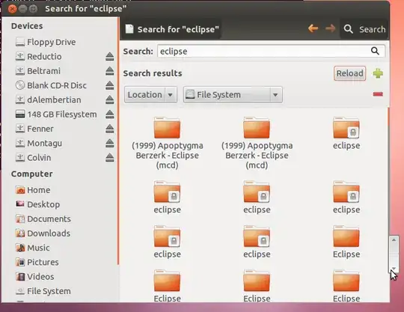This screenshot has height=312, width=404.
Task: Open Pictures in sidebar
Action: pos(37,263)
